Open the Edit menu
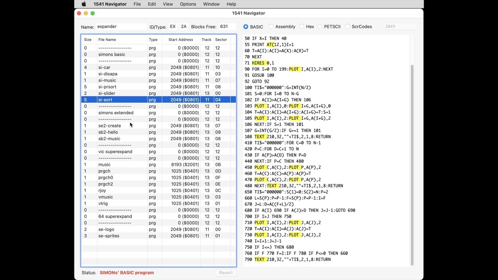Viewport: 498px width, 280px height. [152, 4]
